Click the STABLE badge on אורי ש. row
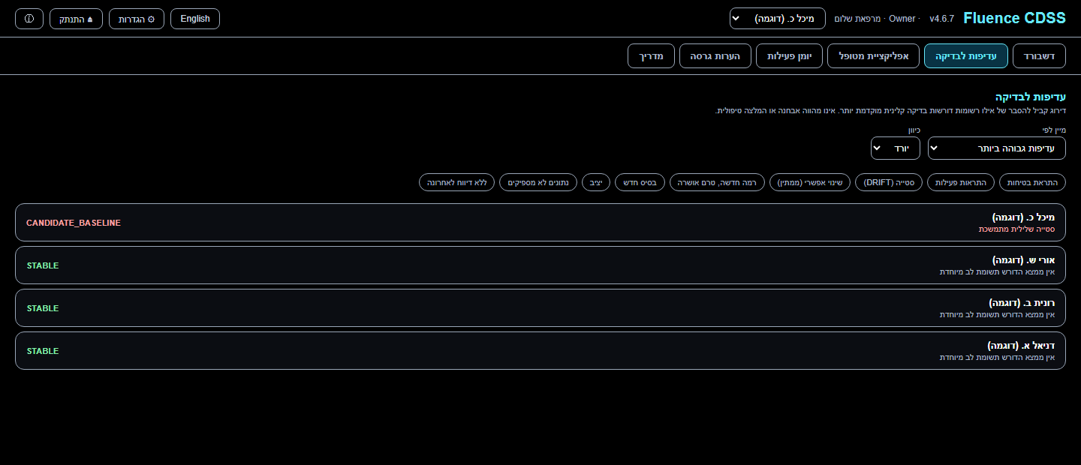Image resolution: width=1081 pixels, height=465 pixels. coord(43,266)
